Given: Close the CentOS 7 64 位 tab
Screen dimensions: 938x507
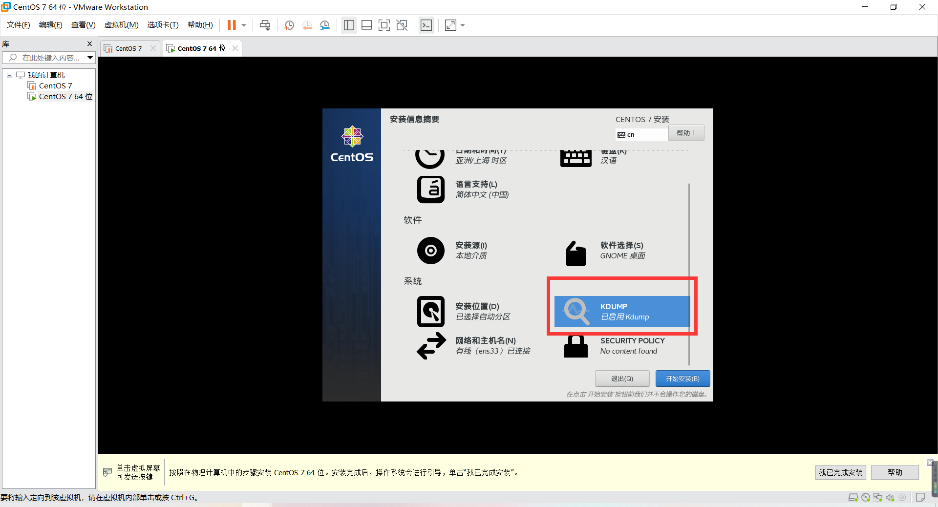Looking at the screenshot, I should pos(235,48).
